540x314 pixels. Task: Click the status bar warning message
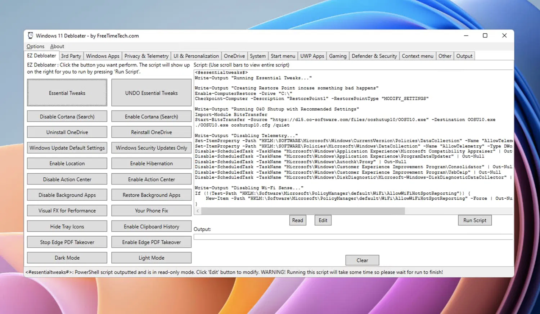click(234, 272)
